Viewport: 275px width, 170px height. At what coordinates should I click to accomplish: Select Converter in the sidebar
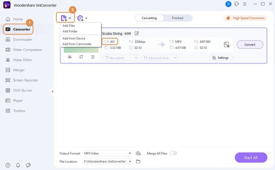(x=18, y=29)
